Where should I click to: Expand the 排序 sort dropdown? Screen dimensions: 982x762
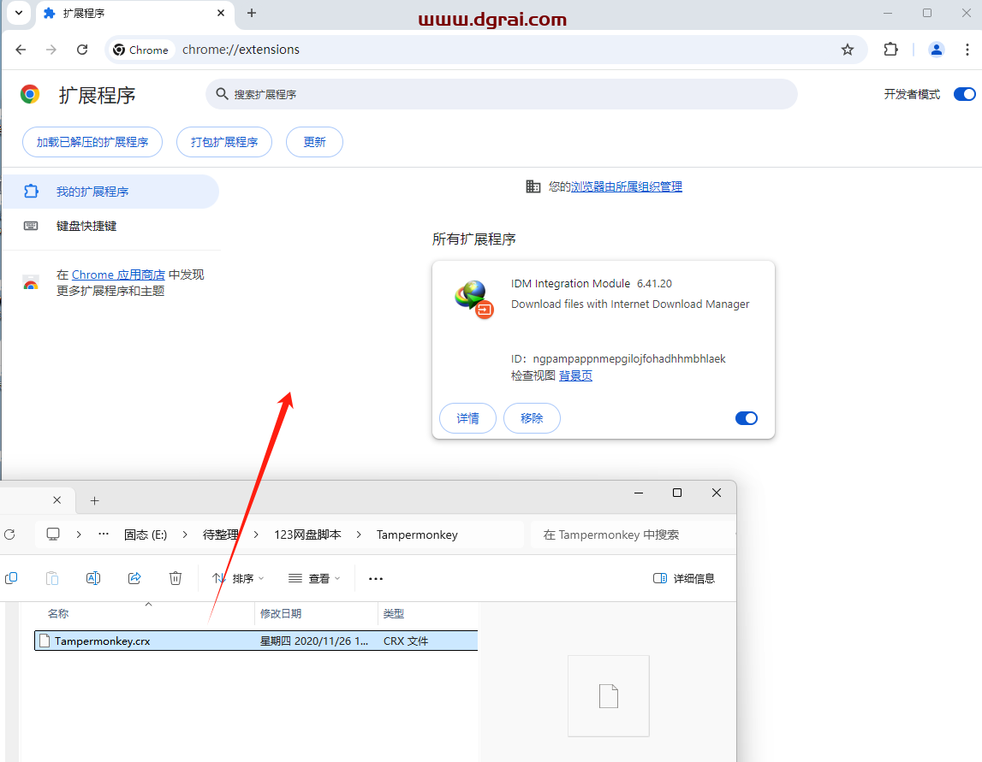(x=239, y=578)
